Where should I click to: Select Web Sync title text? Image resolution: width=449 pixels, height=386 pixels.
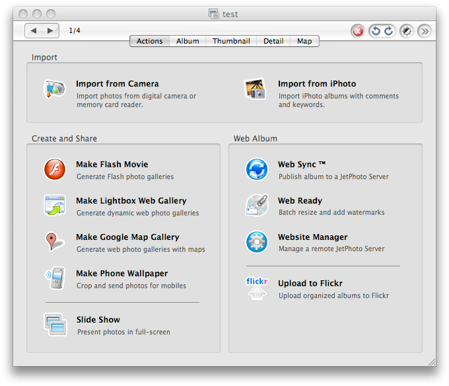302,165
